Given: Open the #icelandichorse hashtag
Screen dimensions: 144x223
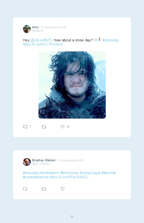Looking at the screenshot, I should (x=36, y=177).
